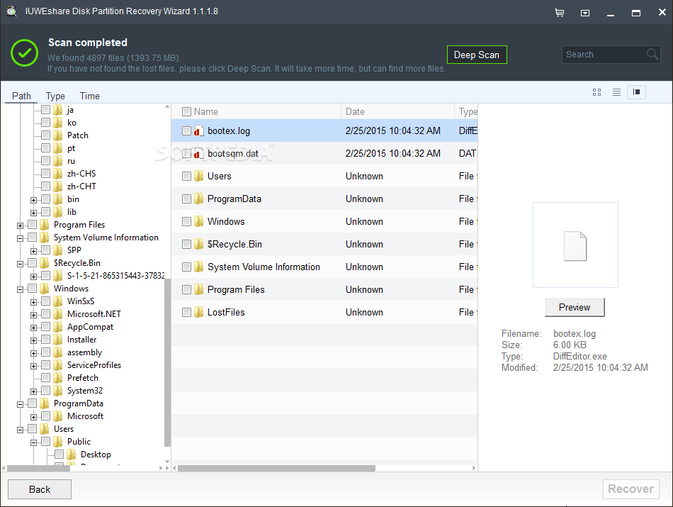Click the LostFiles folder icon
673x507 pixels.
[x=199, y=313]
